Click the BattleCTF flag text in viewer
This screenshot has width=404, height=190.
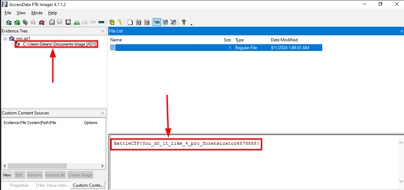187,143
